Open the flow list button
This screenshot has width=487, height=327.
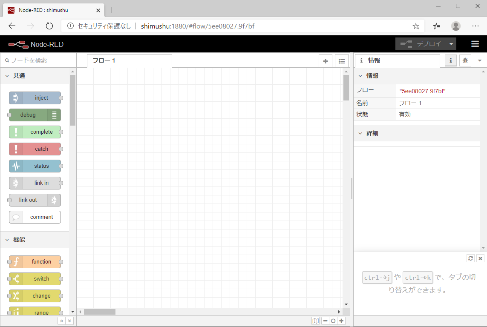pos(342,61)
